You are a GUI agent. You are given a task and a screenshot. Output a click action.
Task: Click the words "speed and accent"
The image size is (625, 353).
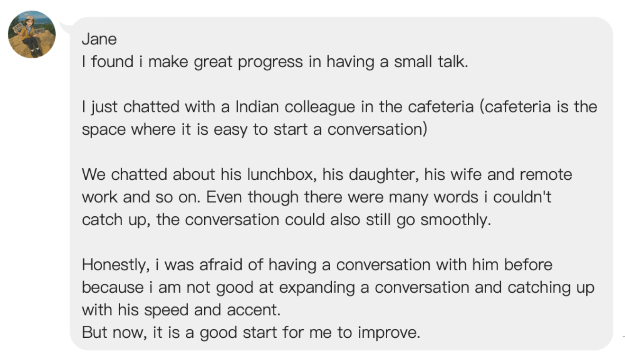(x=212, y=310)
